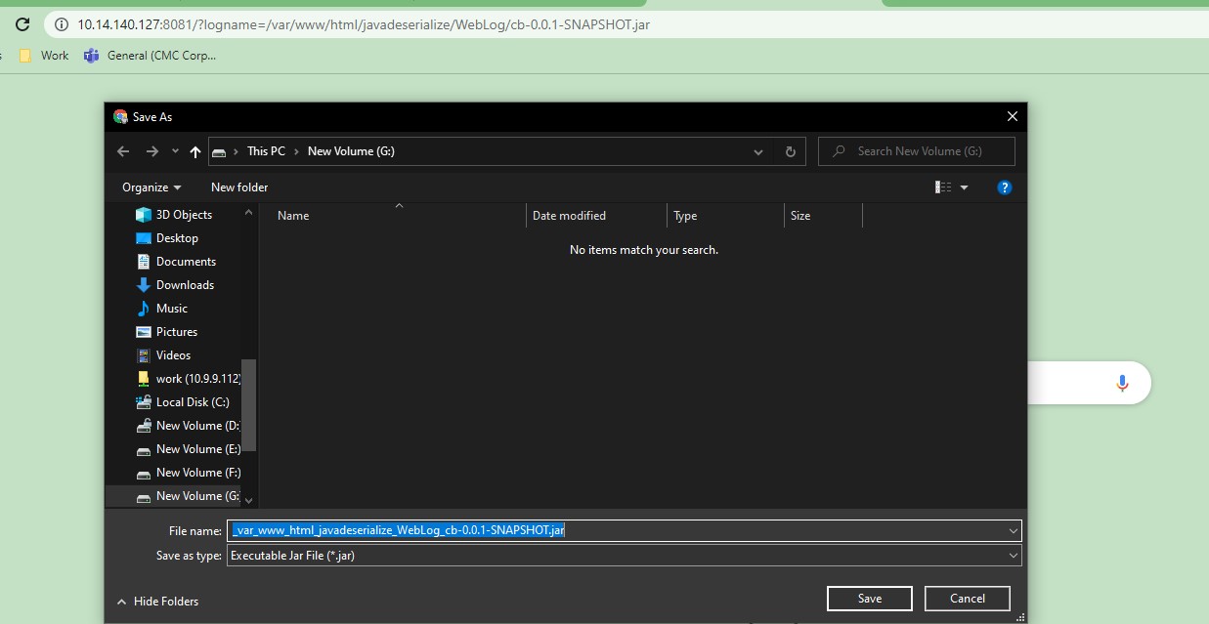Screen dimensions: 1209x624
Task: Open more view options dropdown arrow
Action: (965, 187)
